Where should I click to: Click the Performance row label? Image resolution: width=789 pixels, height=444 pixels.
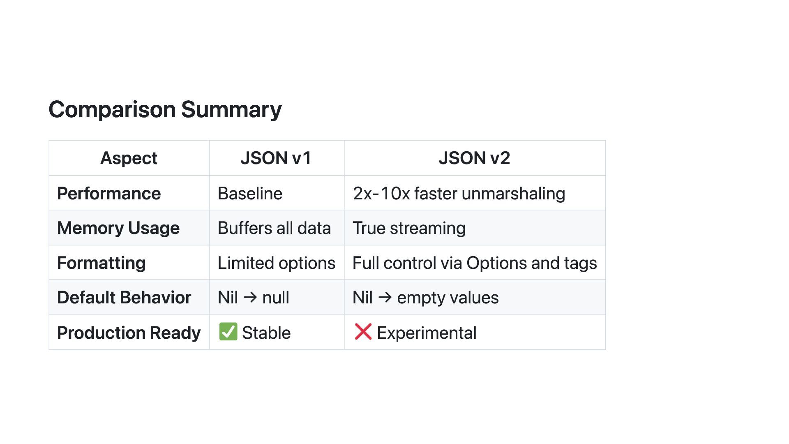coord(109,194)
